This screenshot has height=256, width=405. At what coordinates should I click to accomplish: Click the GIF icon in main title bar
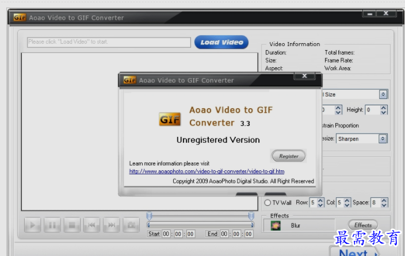click(x=20, y=17)
